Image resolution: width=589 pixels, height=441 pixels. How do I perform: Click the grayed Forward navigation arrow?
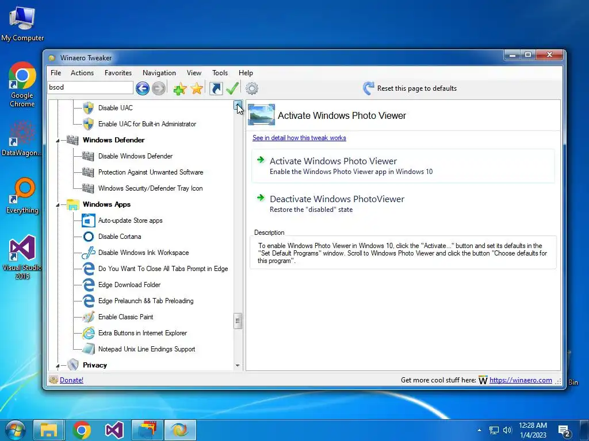[159, 88]
